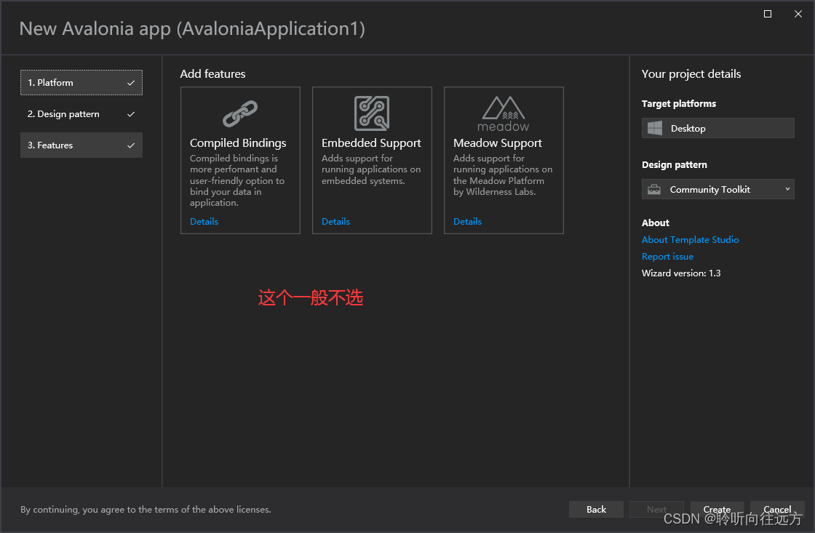This screenshot has width=815, height=533.
Task: Open Details under Compiled Bindings
Action: (204, 221)
